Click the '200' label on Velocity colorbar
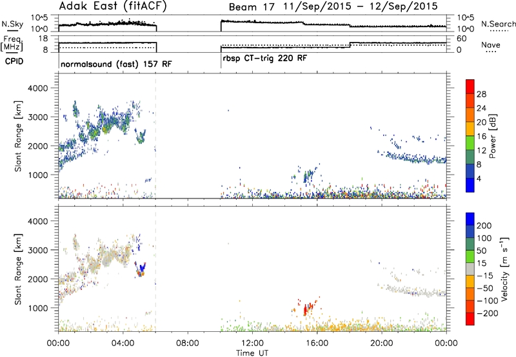516x357 pixels. [x=484, y=226]
